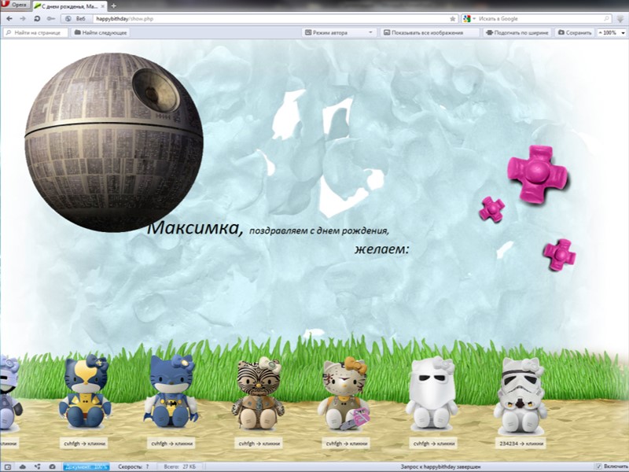Click Opera Turbo icon in status bar
The image size is (629, 472).
tap(52, 466)
